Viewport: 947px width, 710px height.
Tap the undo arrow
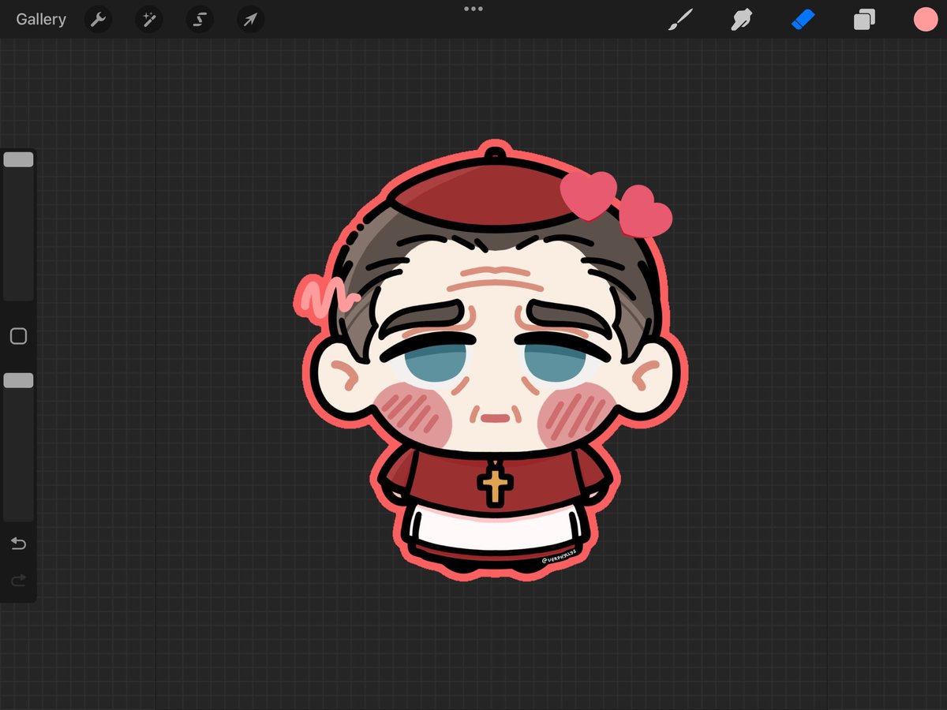click(17, 544)
